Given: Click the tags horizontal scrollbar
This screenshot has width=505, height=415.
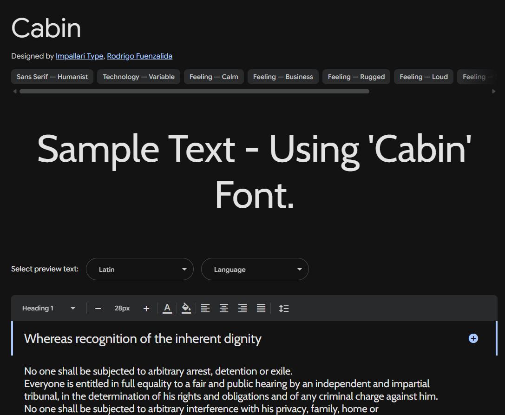Looking at the screenshot, I should tap(194, 92).
